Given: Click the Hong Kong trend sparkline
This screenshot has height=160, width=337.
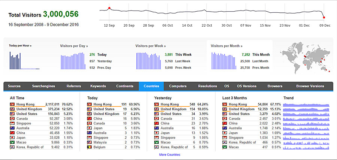Looking at the screenshot, I should (x=306, y=105).
